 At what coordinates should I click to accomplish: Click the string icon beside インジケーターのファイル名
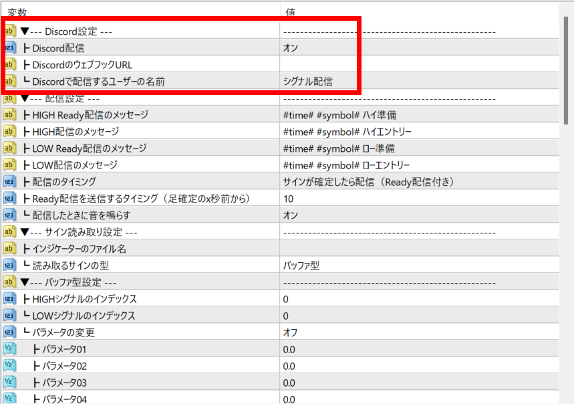(x=9, y=249)
